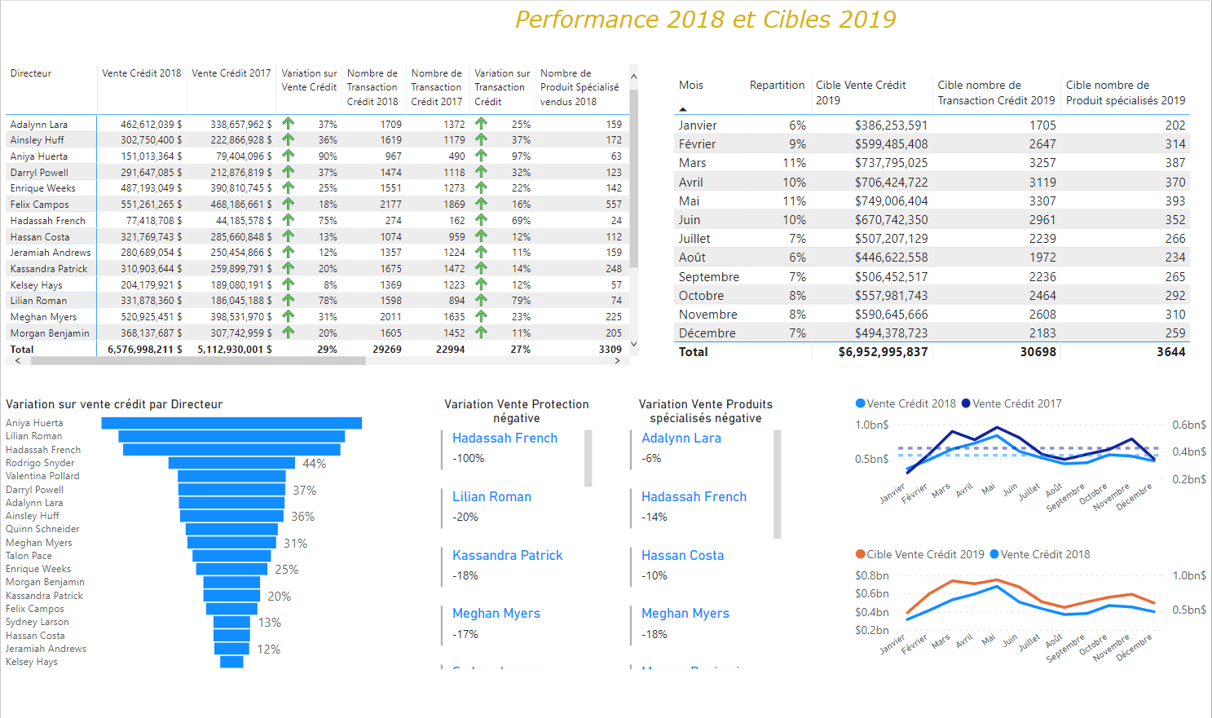Sort by the Repartition column header
The image size is (1212, 718).
pos(777,85)
